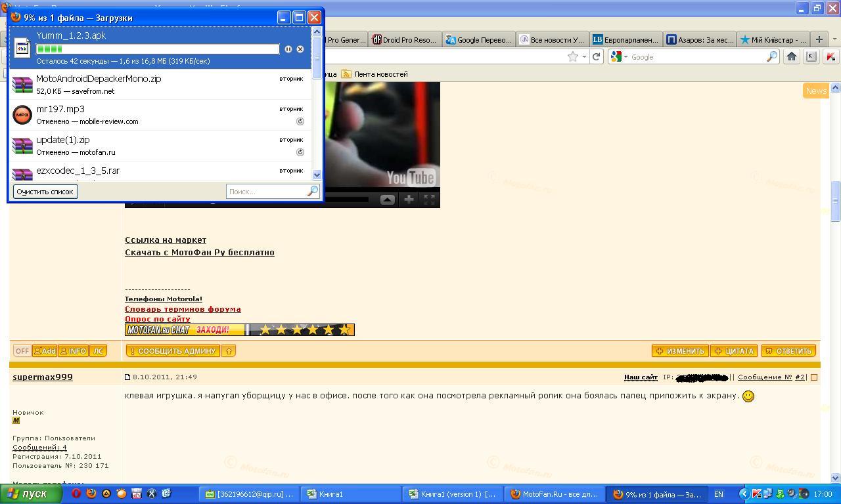The height and width of the screenshot is (504, 841).
Task: Click the Очистить список button
Action: (45, 192)
